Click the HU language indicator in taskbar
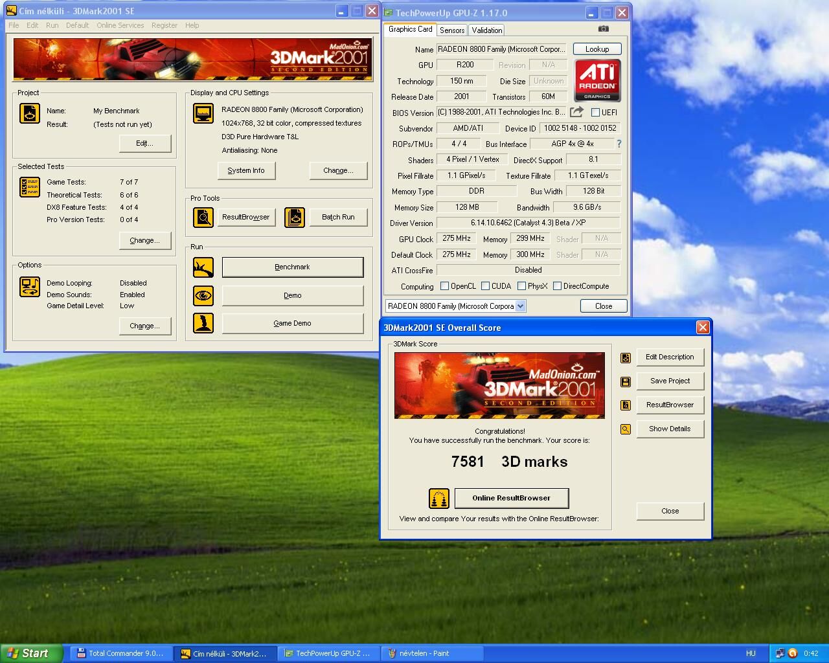Viewport: 829px width, 663px height. pos(751,653)
